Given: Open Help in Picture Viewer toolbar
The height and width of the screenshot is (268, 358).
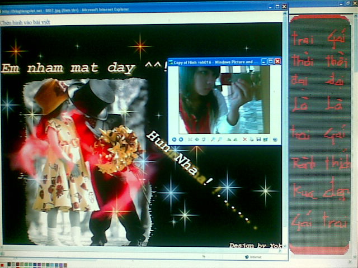Looking at the screenshot, I should (x=275, y=140).
